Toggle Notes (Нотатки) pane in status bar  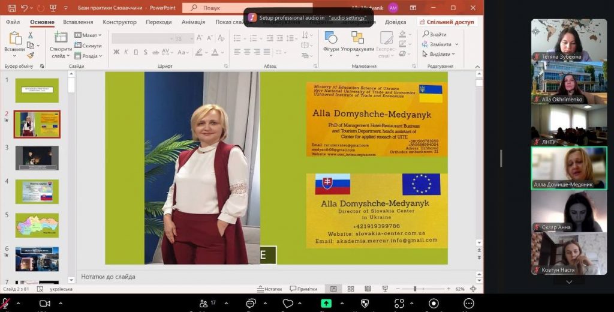click(x=270, y=289)
